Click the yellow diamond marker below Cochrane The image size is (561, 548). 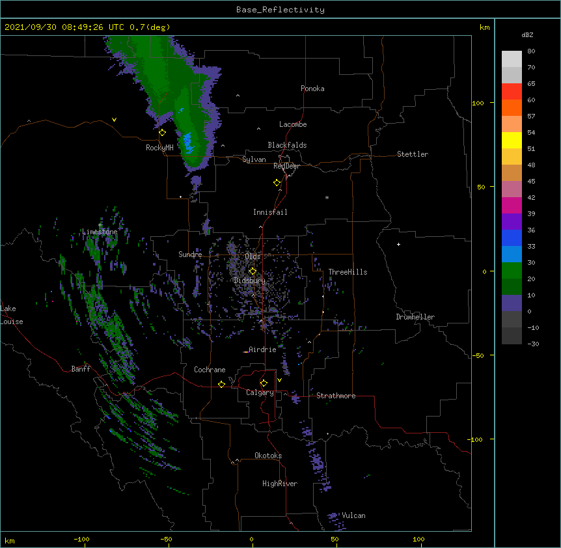pyautogui.click(x=221, y=384)
